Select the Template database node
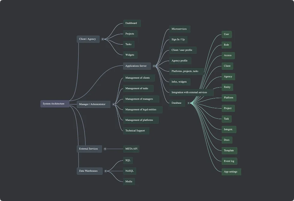294x201 pixels. [x=229, y=150]
